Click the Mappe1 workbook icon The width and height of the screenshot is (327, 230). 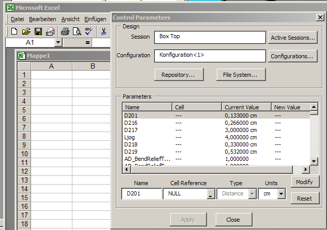[22, 56]
